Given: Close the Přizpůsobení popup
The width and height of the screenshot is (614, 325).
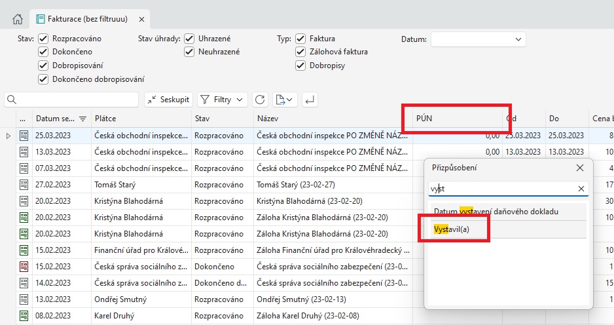Looking at the screenshot, I should click(580, 168).
